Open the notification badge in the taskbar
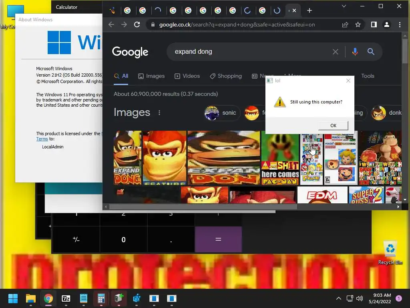The image size is (410, 308). (x=399, y=298)
